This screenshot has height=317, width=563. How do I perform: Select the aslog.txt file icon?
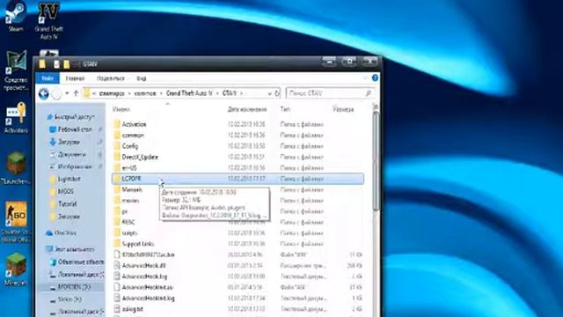117,309
